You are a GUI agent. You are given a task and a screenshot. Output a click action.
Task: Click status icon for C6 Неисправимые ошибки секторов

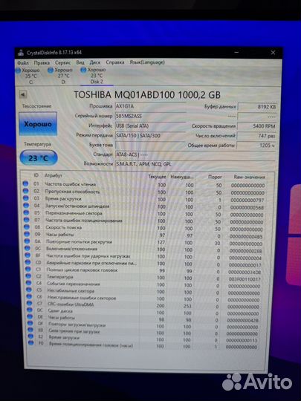tap(29, 296)
